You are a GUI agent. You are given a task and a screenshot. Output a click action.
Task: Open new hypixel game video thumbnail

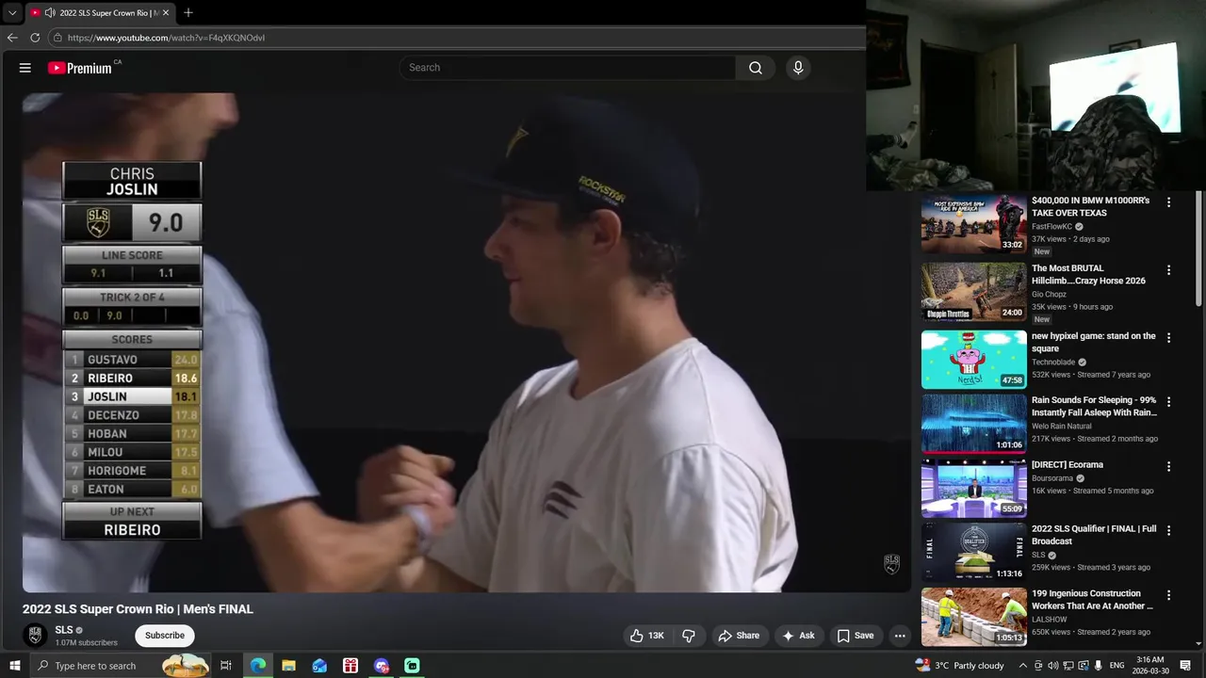point(973,359)
